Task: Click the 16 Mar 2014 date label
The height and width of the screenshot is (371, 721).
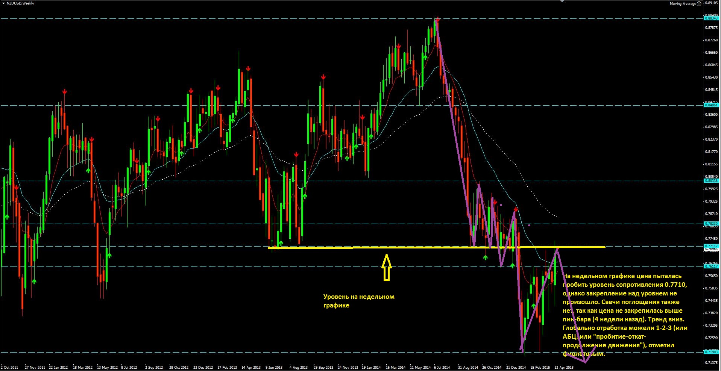Action: [x=396, y=368]
